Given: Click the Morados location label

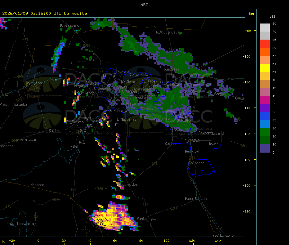Looking at the screenshot, I should pyautogui.click(x=37, y=185).
